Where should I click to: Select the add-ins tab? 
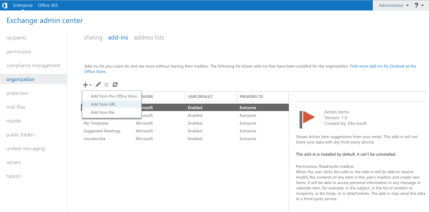118,37
